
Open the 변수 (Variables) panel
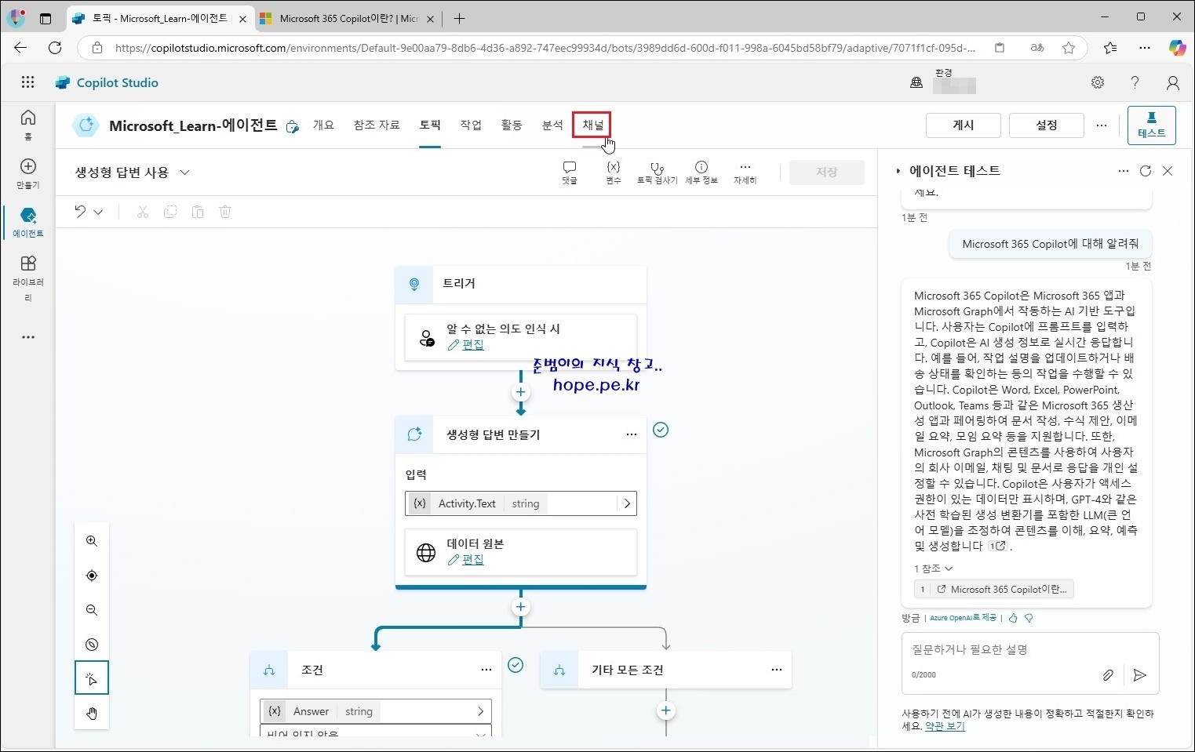[x=614, y=173]
